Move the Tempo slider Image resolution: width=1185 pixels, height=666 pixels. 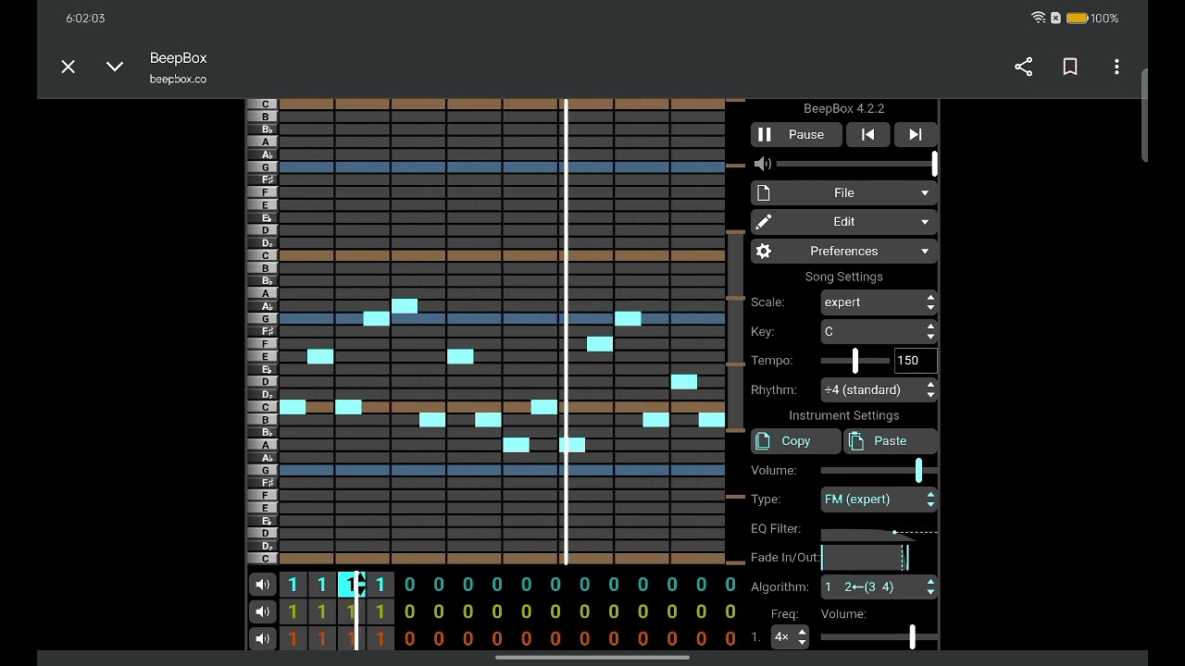coord(855,361)
